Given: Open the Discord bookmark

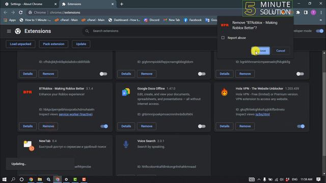Looking at the screenshot, I should point(152,20).
